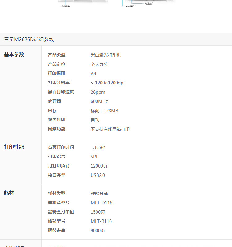Click the 三星M2626D详细参数 heading
Screen dimensions: 232x247
tap(29, 39)
